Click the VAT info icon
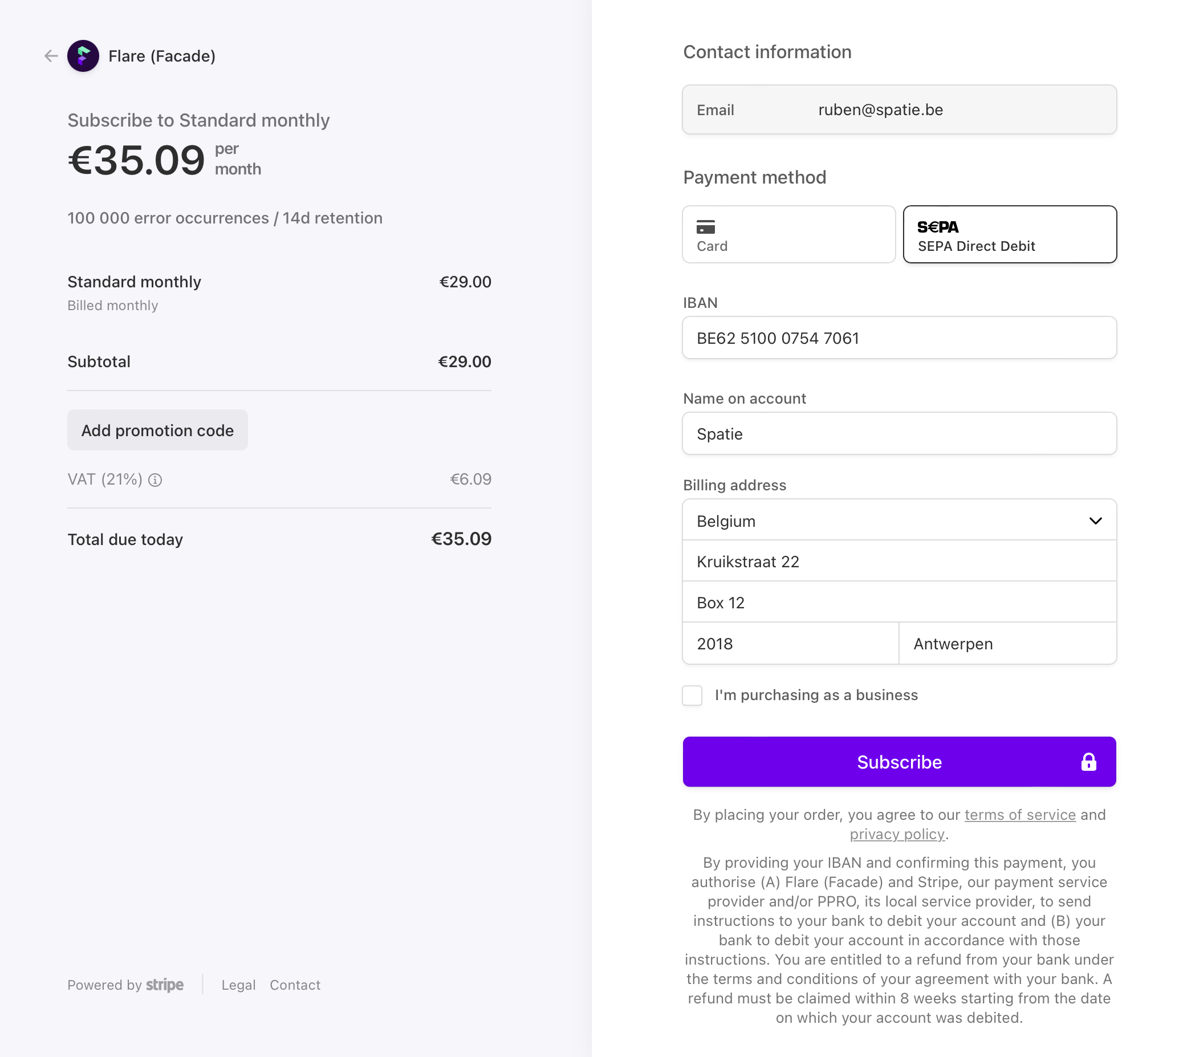 pyautogui.click(x=155, y=479)
